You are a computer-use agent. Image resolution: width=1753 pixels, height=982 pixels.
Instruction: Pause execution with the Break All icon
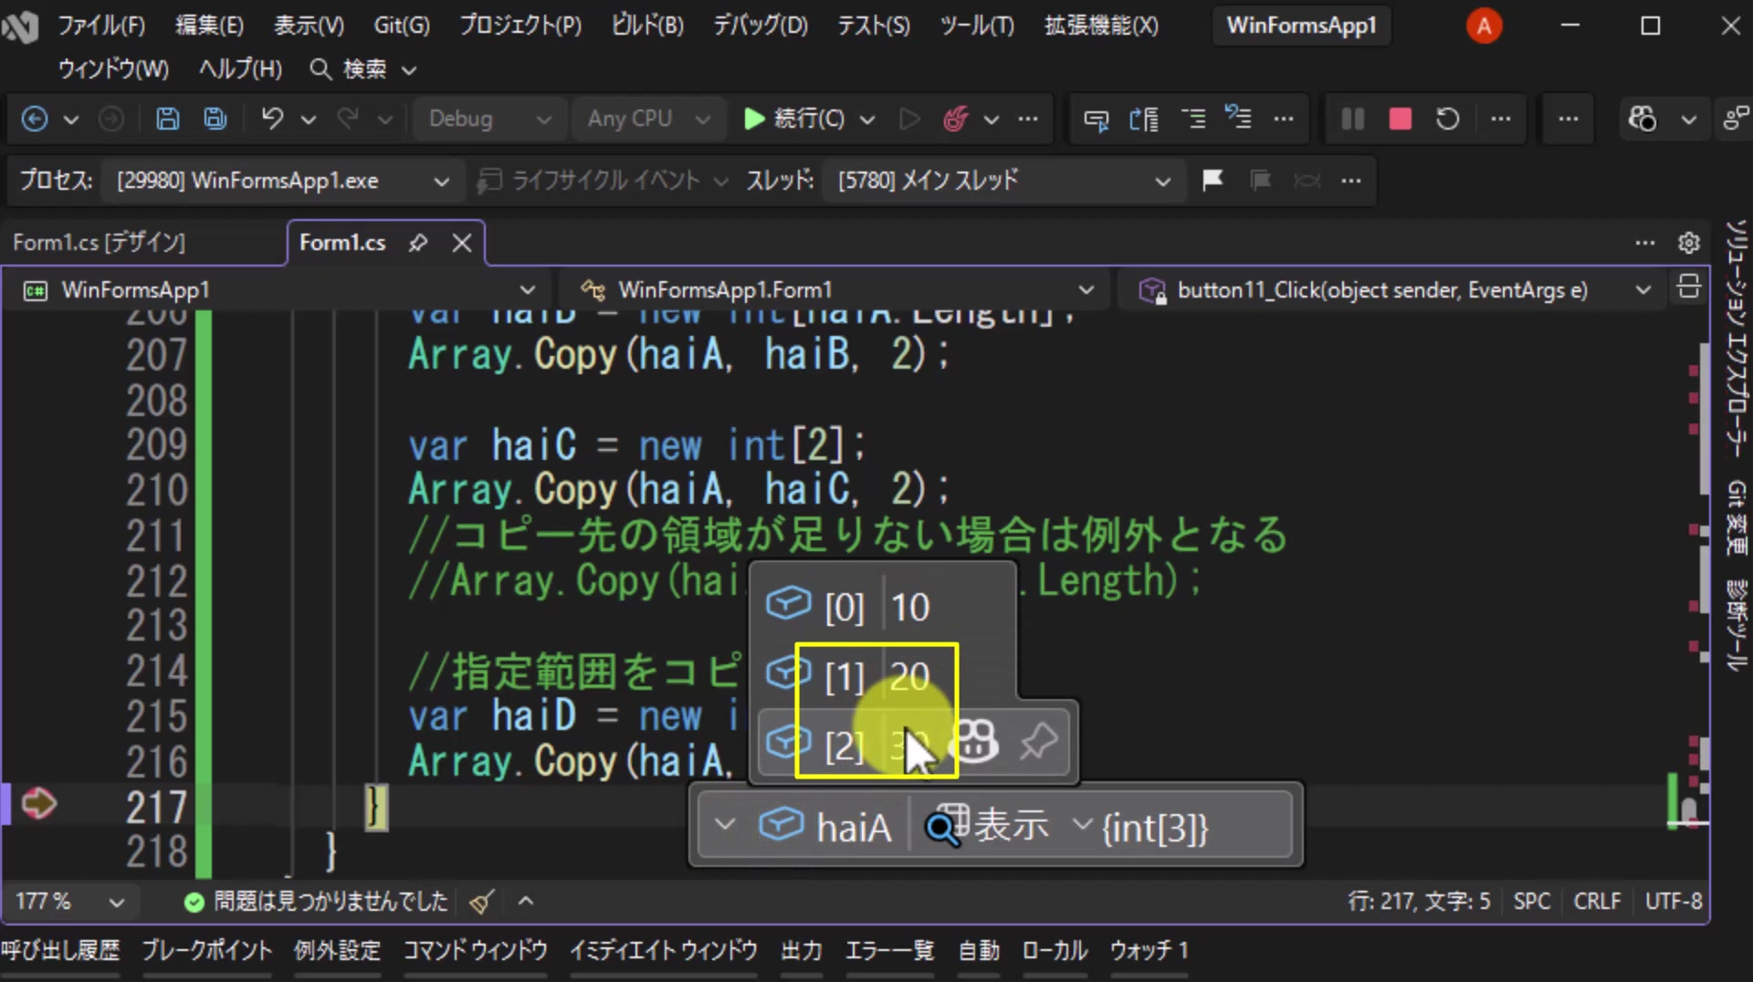click(1352, 119)
